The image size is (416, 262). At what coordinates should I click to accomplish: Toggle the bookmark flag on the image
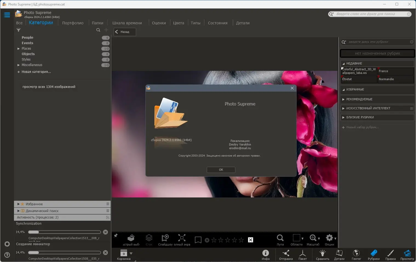(x=198, y=240)
